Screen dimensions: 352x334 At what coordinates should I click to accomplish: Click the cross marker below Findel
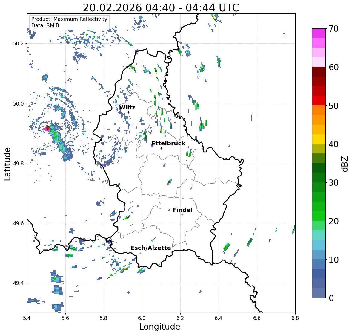[x=182, y=215]
